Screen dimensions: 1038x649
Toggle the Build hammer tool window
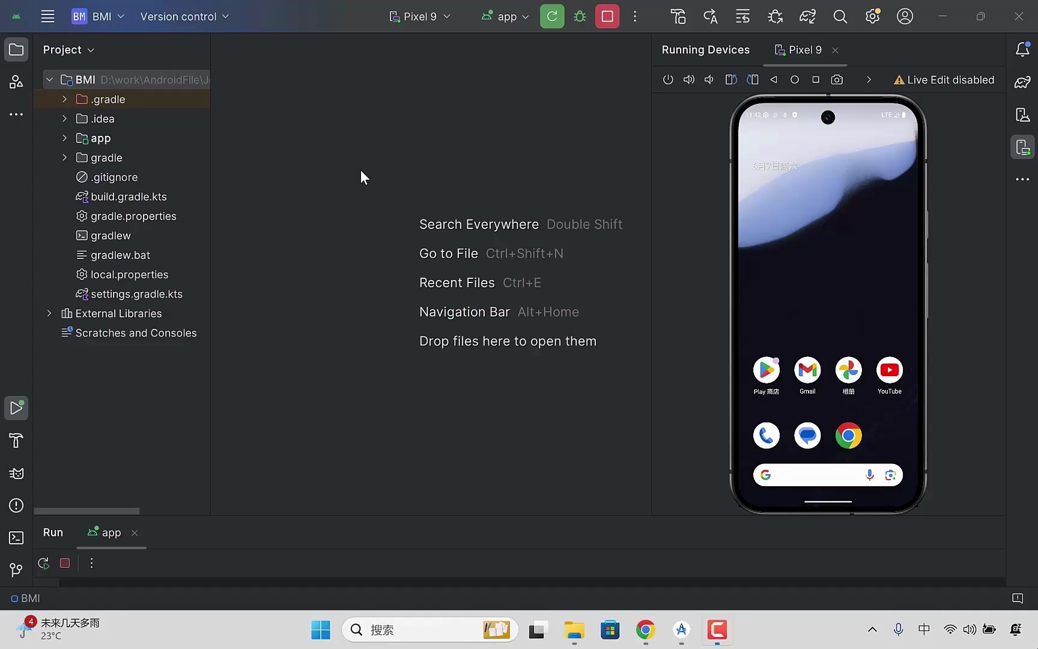pyautogui.click(x=16, y=440)
